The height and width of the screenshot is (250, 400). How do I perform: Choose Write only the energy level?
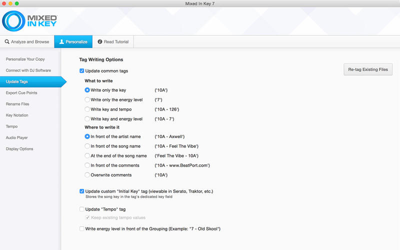click(87, 99)
